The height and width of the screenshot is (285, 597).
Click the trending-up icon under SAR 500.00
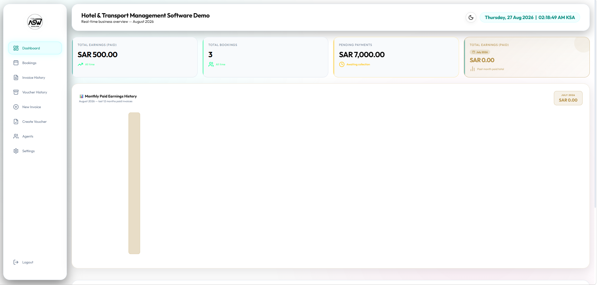tap(80, 64)
